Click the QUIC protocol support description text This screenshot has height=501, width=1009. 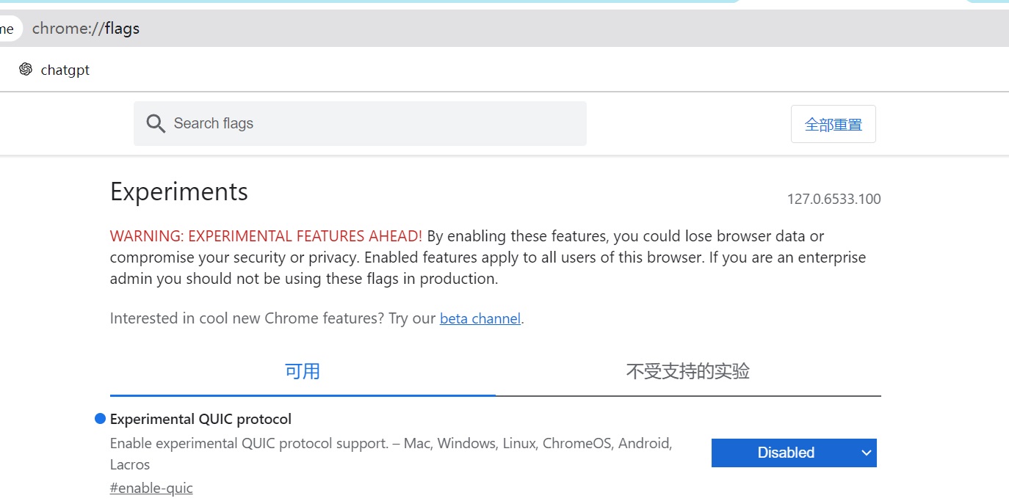tap(391, 444)
